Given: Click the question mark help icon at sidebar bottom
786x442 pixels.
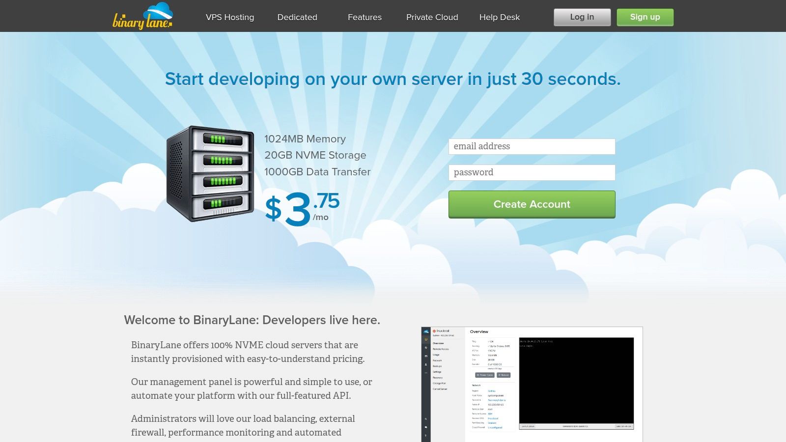Looking at the screenshot, I should 425,436.
